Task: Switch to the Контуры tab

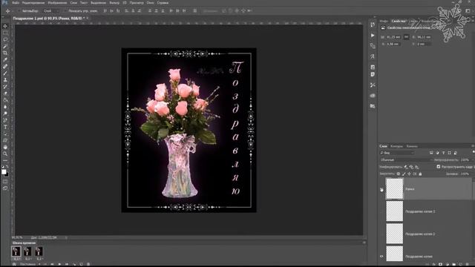Action: (396, 146)
